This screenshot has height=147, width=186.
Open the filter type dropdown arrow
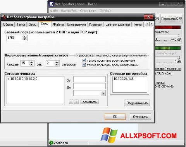coord(103,93)
